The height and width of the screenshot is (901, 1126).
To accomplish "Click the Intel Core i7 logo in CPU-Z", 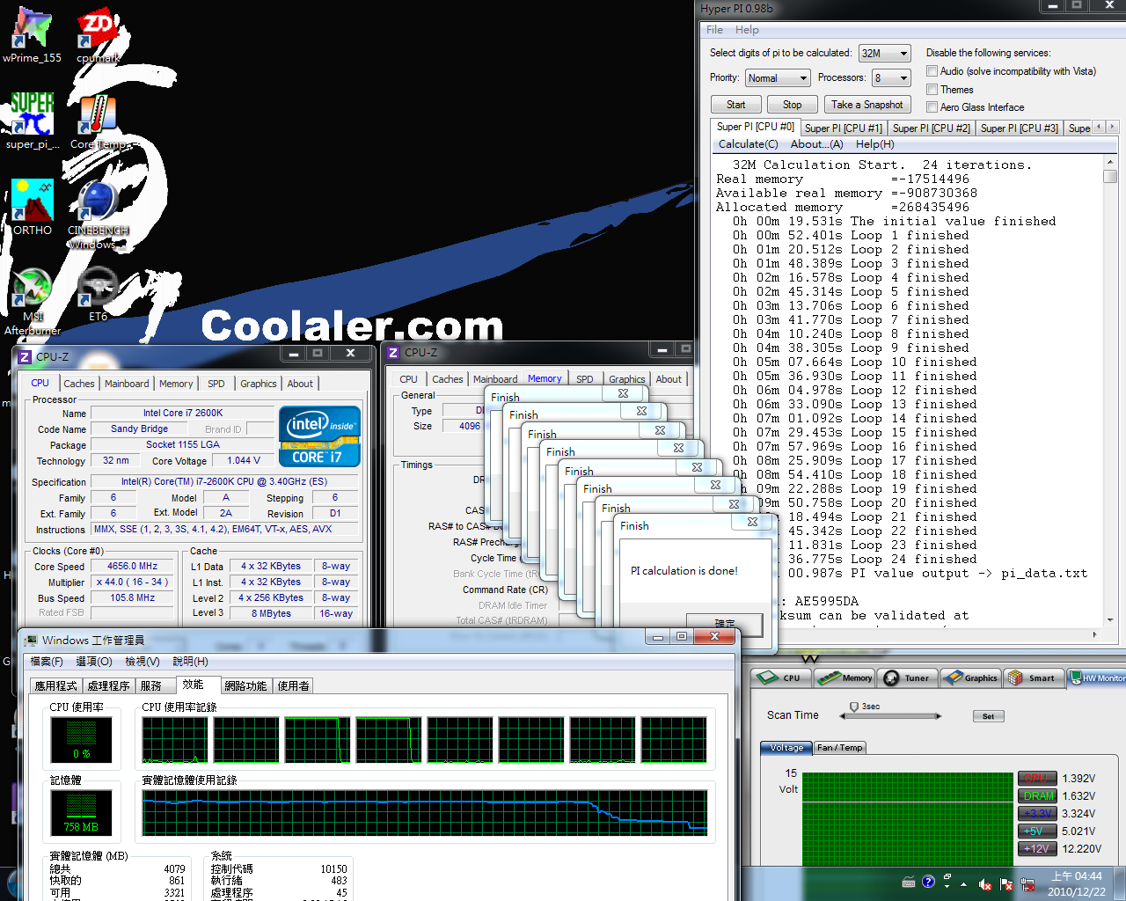I will [x=319, y=436].
